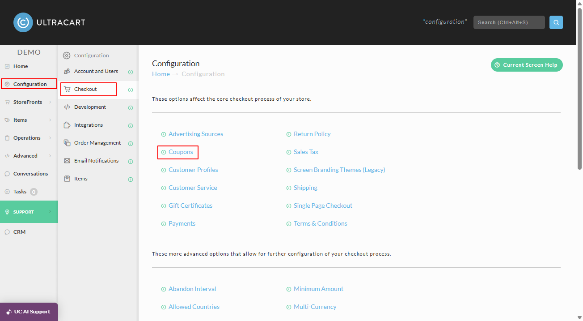Click the Conversations chat icon
583x321 pixels.
click(7, 174)
